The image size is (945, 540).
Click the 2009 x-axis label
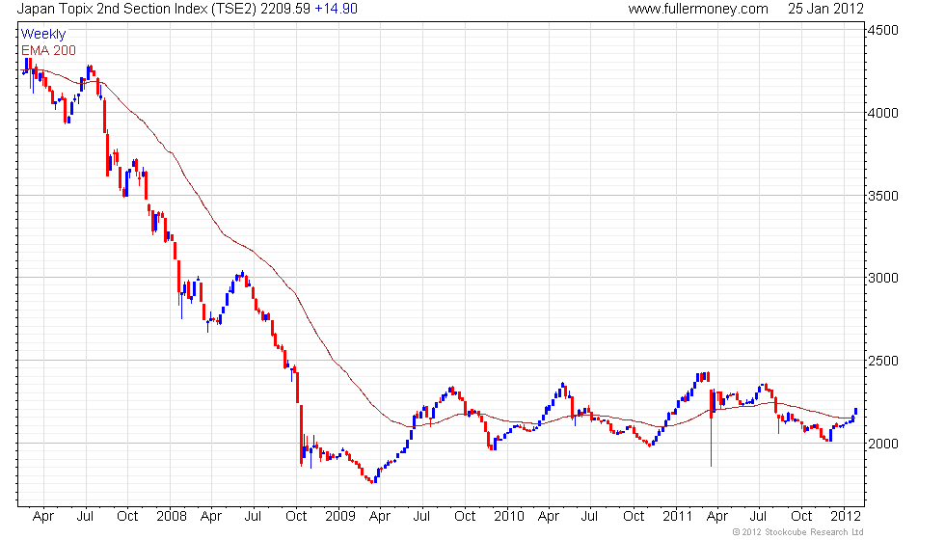click(339, 517)
